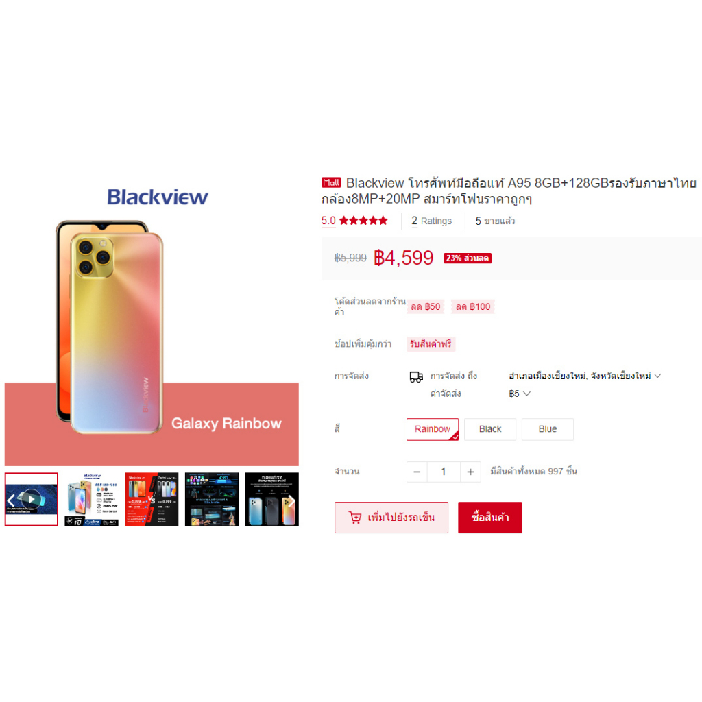The width and height of the screenshot is (702, 702).
Task: Add item to cart button
Action: 391,518
